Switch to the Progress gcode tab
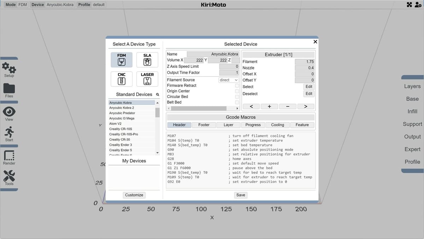The width and height of the screenshot is (424, 239). click(253, 125)
